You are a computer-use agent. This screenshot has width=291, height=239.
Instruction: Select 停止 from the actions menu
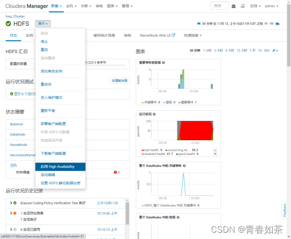pyautogui.click(x=44, y=41)
